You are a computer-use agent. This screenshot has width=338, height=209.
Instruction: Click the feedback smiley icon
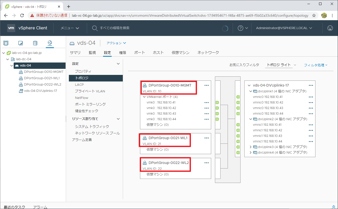330,28
